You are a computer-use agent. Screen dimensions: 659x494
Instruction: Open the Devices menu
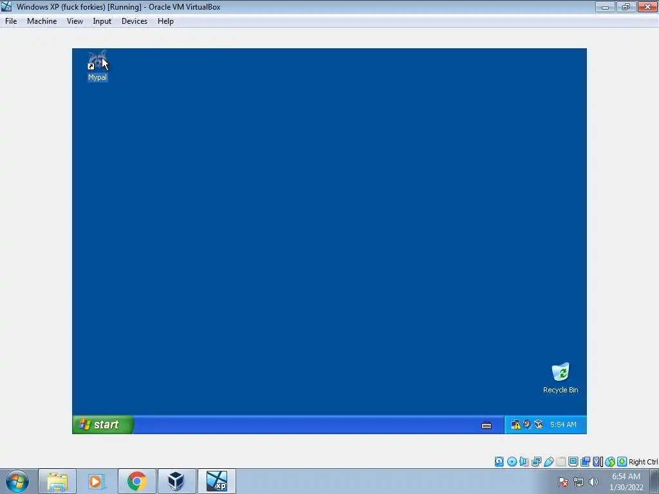coord(135,21)
